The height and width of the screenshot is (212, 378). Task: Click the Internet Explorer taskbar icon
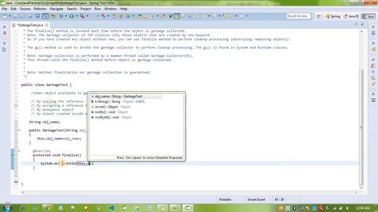tap(22, 208)
